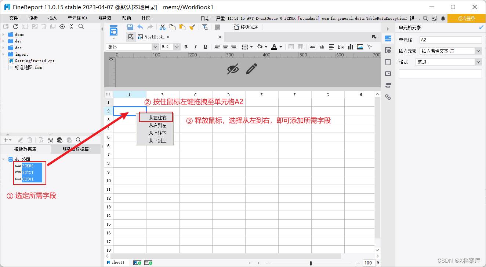
Task: Search files in the template tree panel
Action: click(x=81, y=26)
